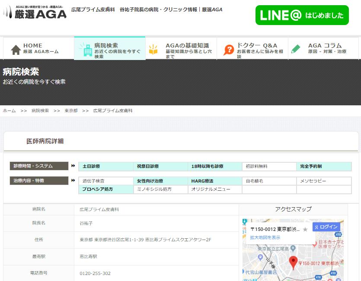
Task: Click the star save icon on the map card
Action: (305, 229)
